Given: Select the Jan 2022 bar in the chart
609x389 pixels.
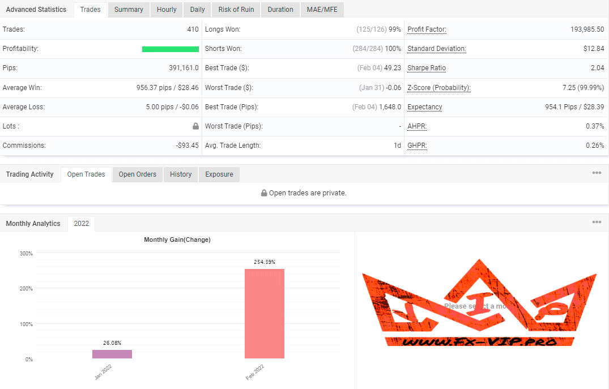Looking at the screenshot, I should click(x=112, y=354).
